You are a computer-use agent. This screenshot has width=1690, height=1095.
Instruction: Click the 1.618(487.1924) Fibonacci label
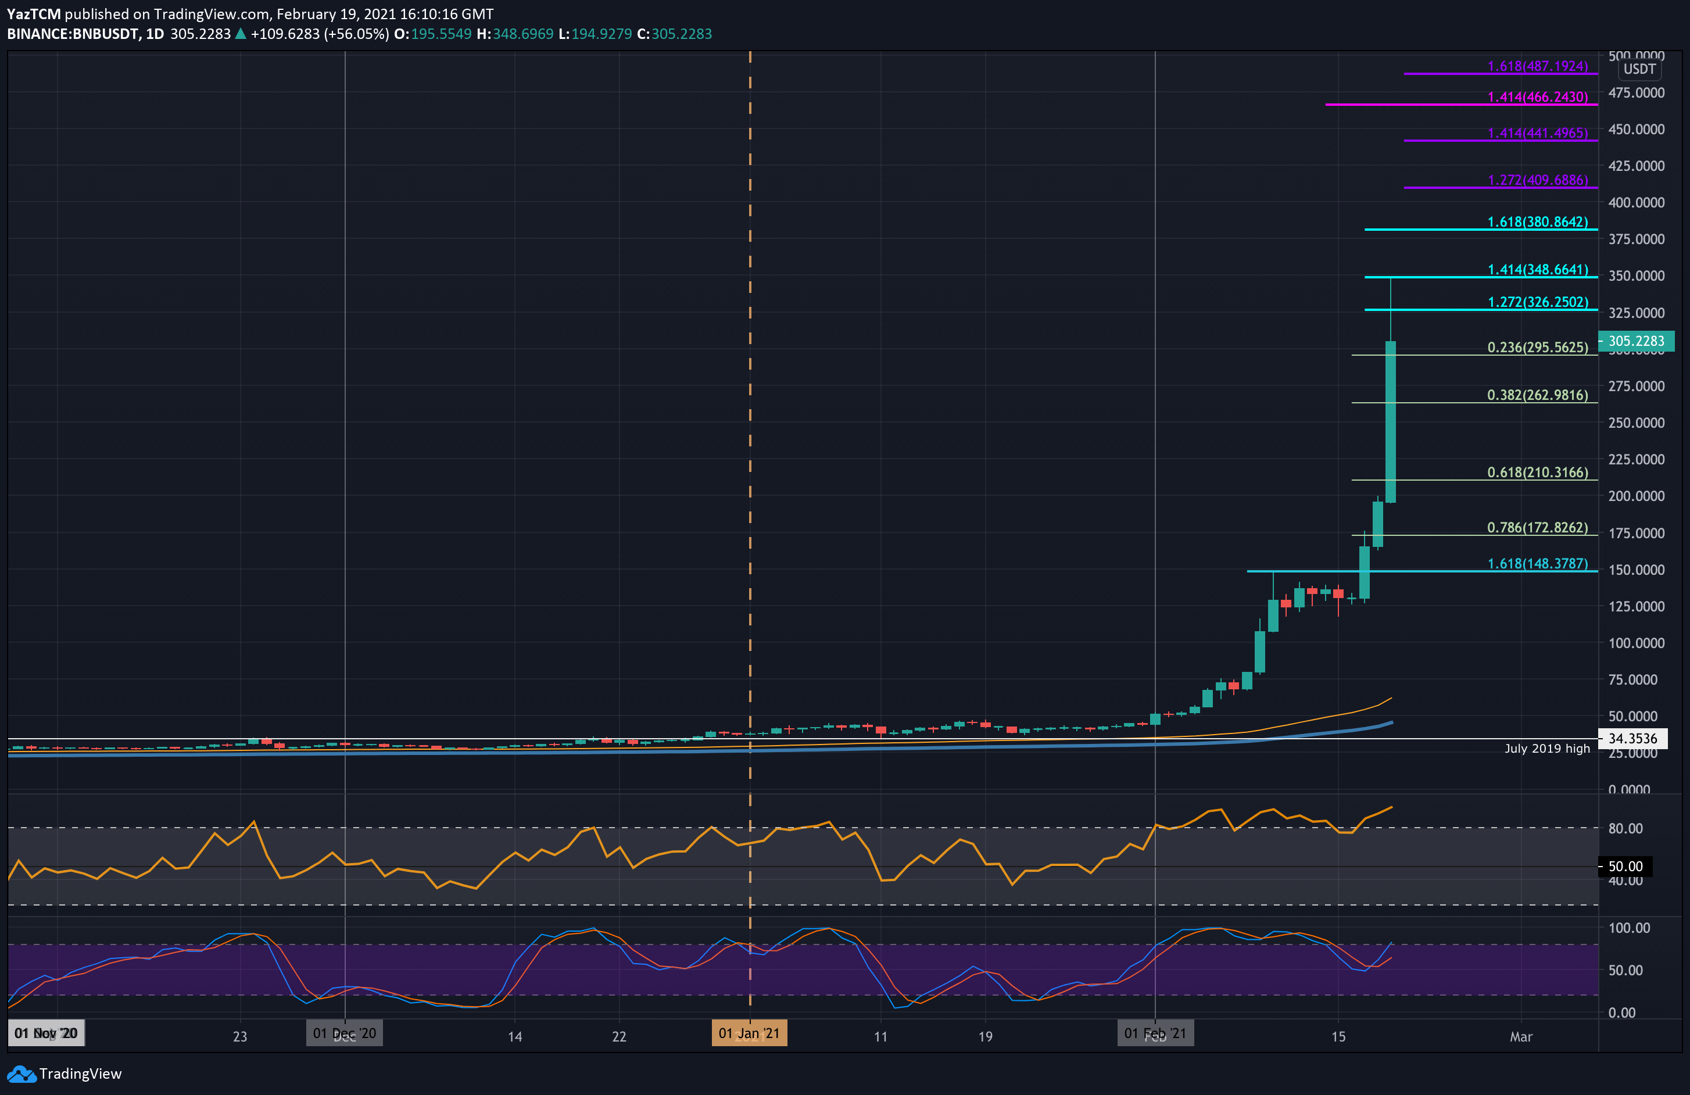[1537, 66]
